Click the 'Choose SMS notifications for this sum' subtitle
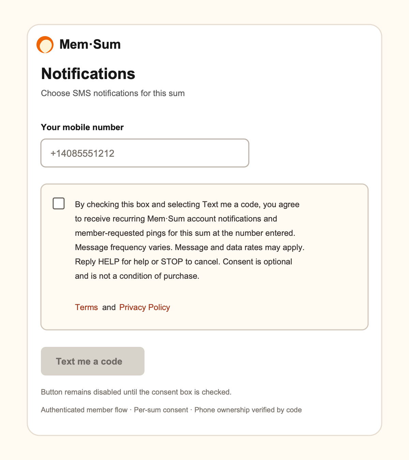Viewport: 409px width, 460px height. tap(113, 93)
